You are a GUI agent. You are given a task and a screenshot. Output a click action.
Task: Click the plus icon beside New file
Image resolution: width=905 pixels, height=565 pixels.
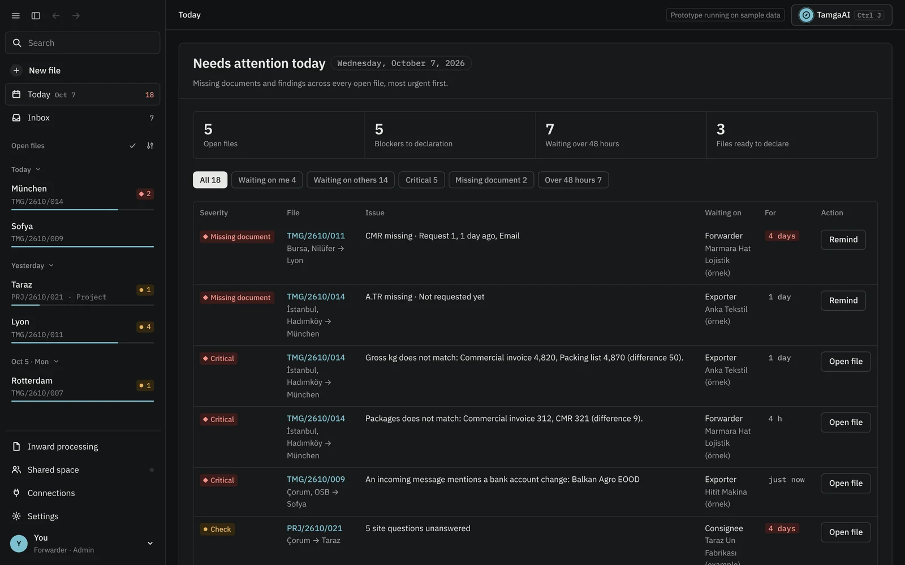point(16,71)
